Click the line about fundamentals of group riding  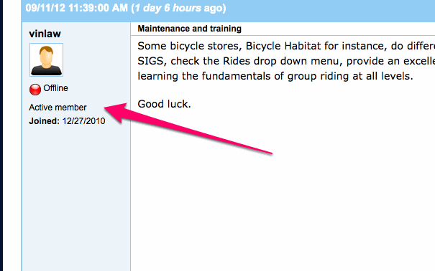click(x=275, y=76)
